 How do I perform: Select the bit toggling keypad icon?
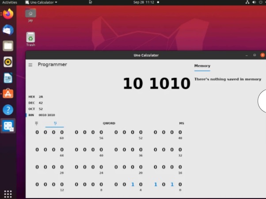tap(55, 123)
